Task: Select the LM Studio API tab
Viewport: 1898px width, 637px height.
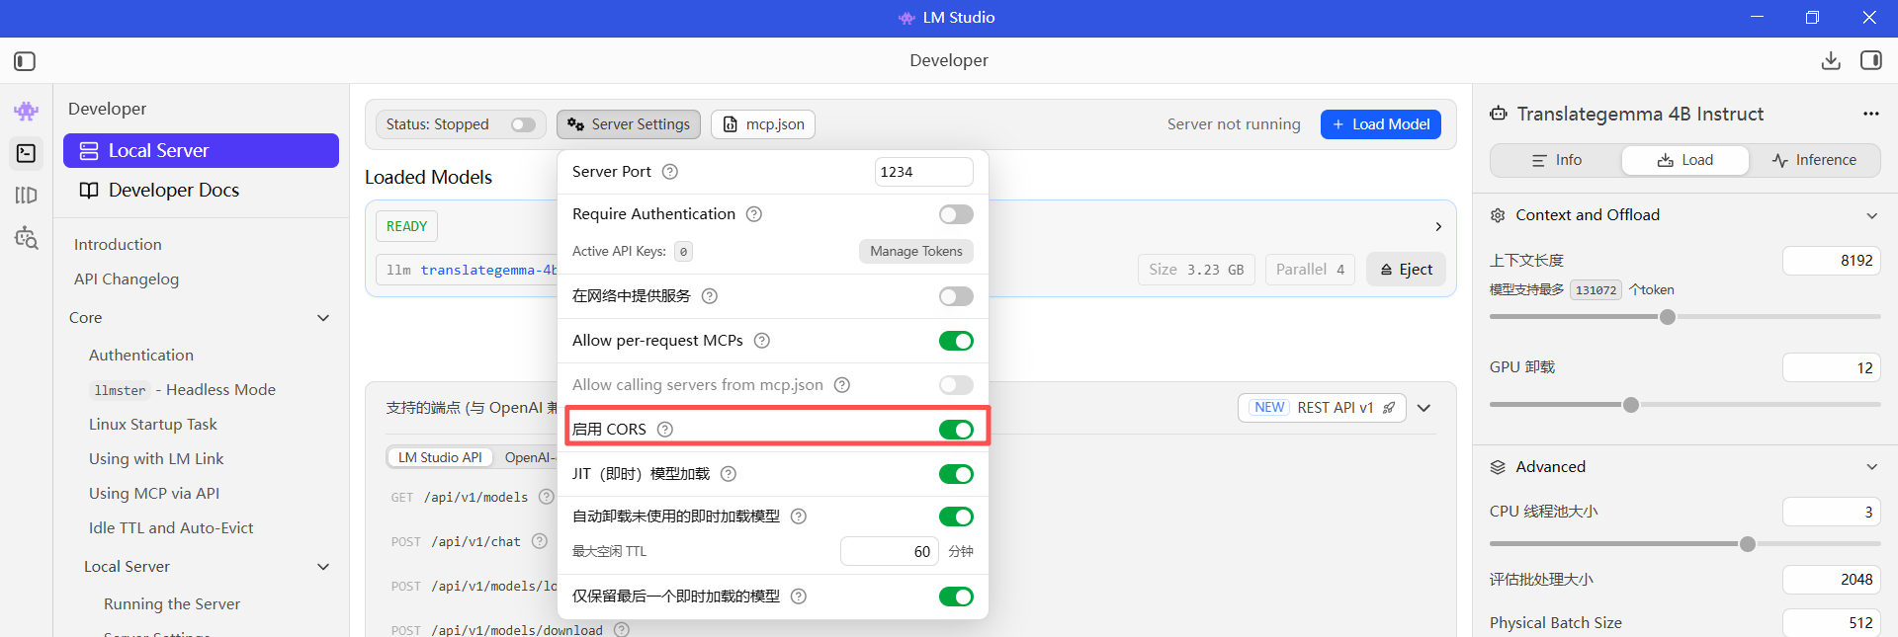Action: 440,457
